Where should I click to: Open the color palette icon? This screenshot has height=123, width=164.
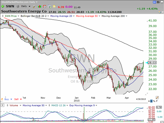point(160,12)
